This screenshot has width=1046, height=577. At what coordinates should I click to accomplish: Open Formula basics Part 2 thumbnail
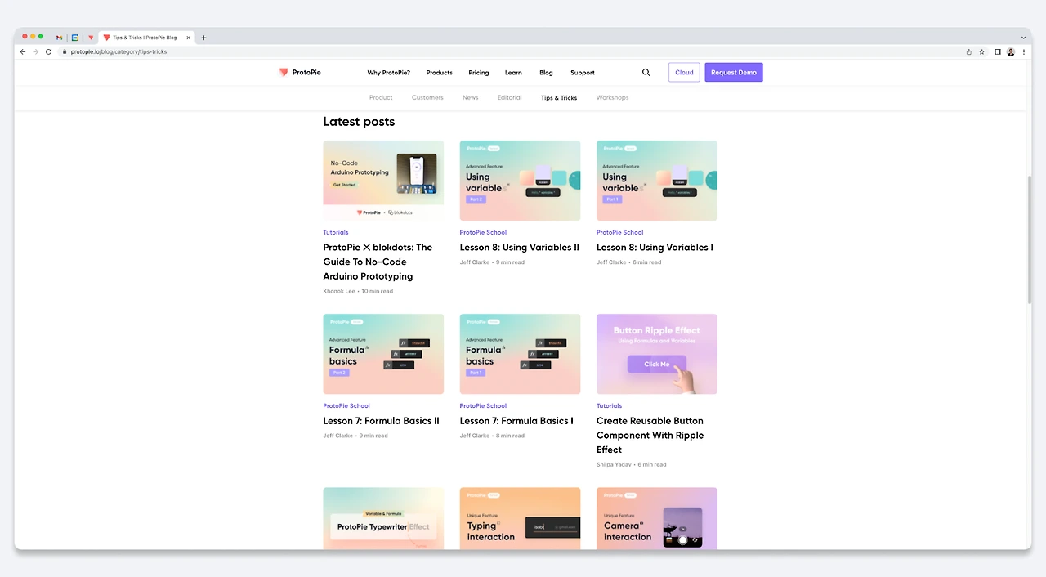tap(383, 354)
